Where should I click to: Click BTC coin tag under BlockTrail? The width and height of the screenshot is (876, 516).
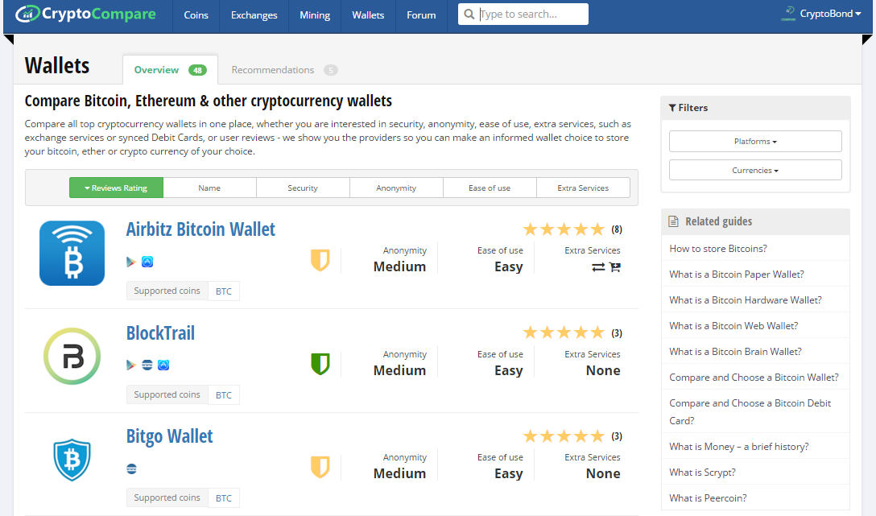[x=224, y=394]
